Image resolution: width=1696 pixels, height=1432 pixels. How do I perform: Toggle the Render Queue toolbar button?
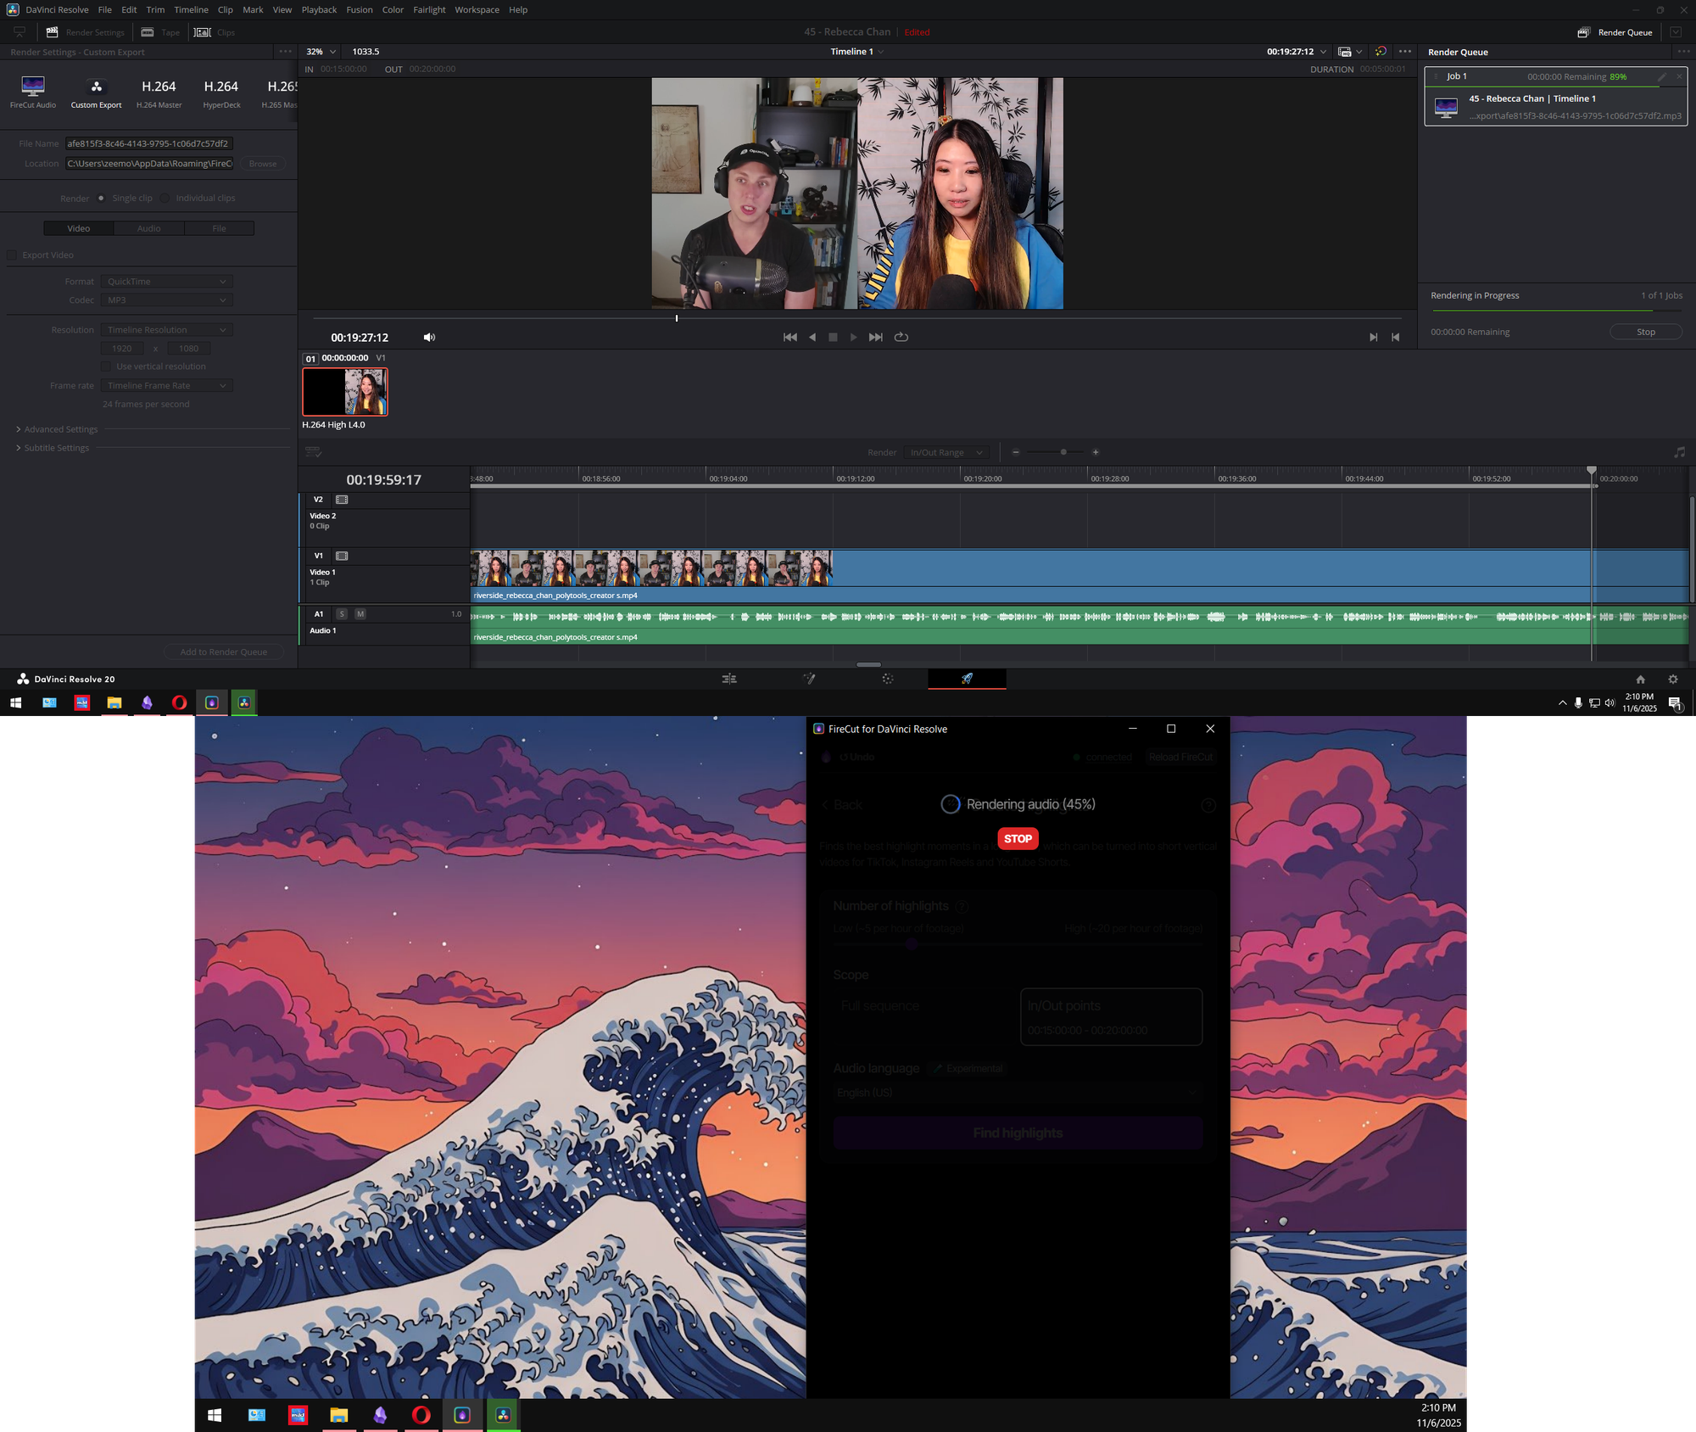[x=1615, y=32]
